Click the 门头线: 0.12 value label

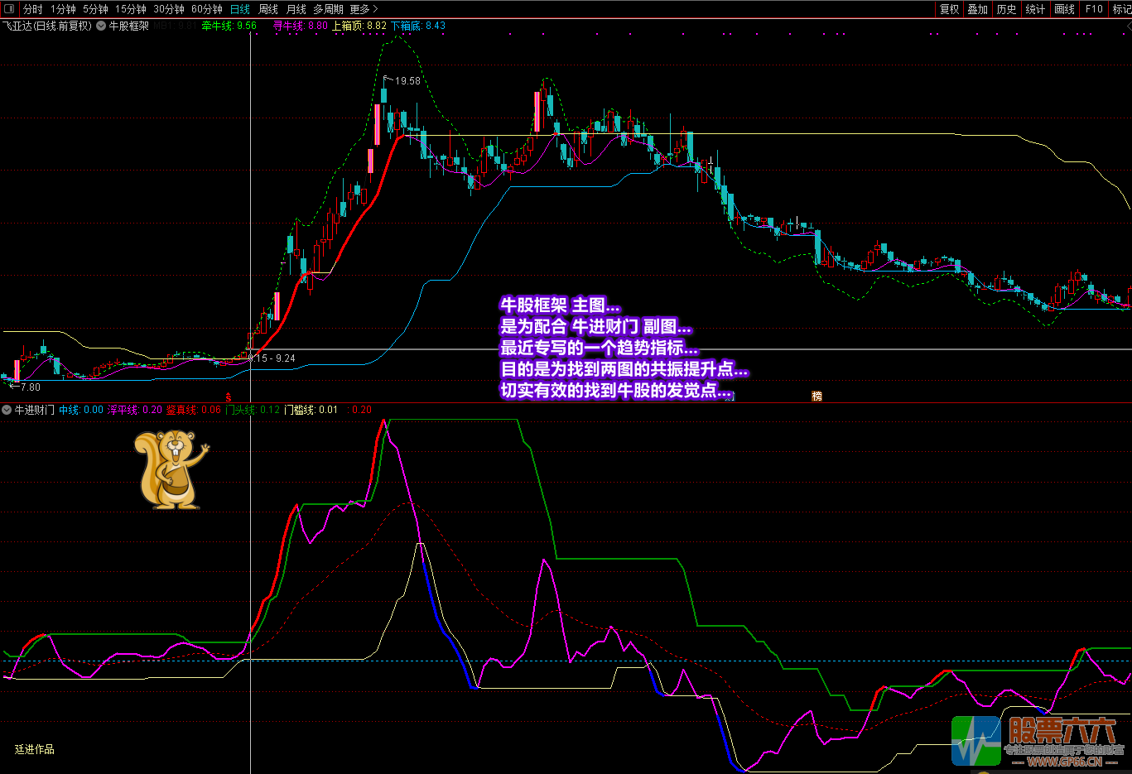click(253, 410)
